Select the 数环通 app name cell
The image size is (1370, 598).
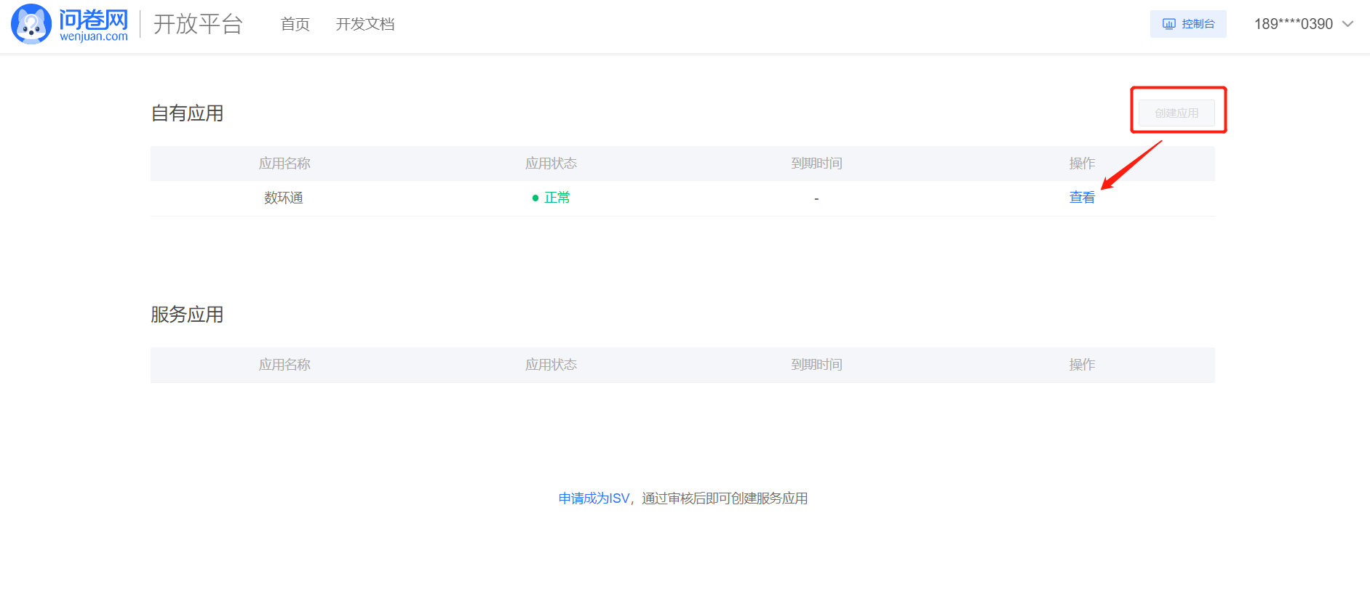(284, 198)
